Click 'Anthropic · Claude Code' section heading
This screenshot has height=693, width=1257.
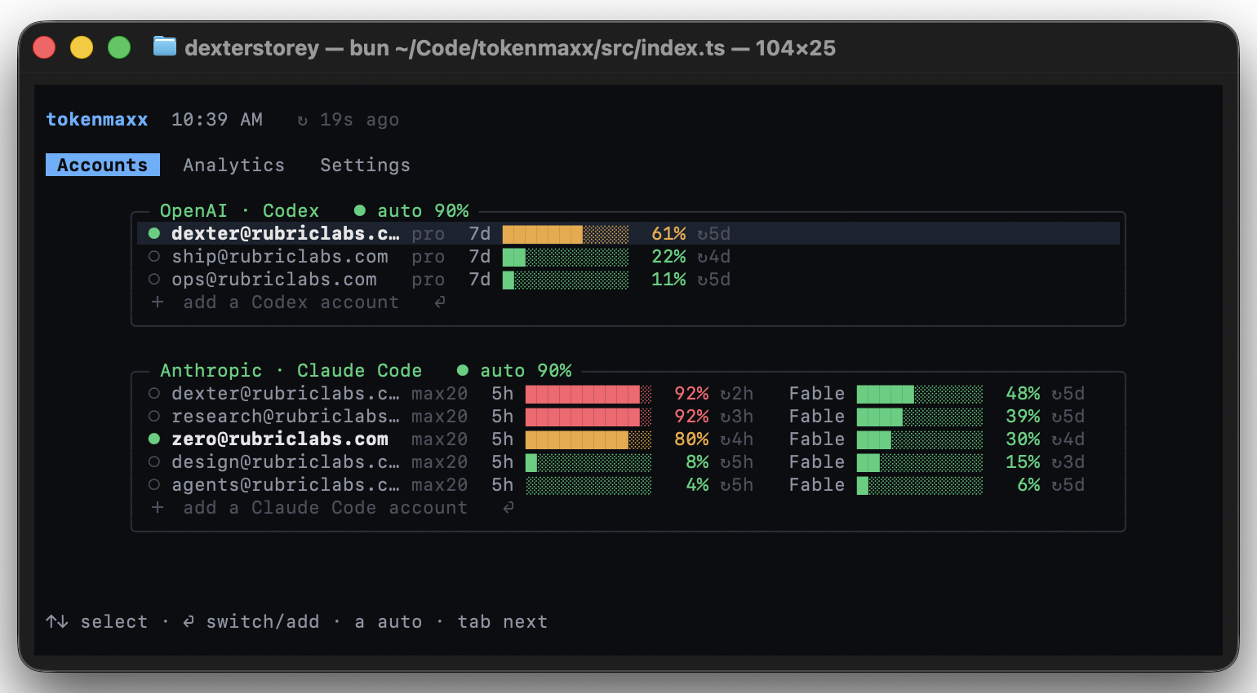click(291, 370)
